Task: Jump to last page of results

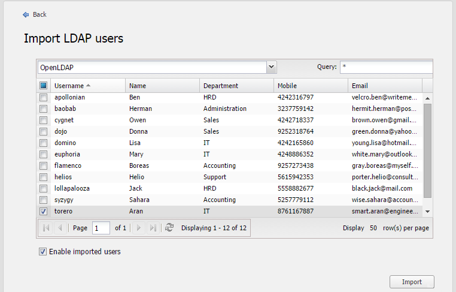Action: (153, 228)
